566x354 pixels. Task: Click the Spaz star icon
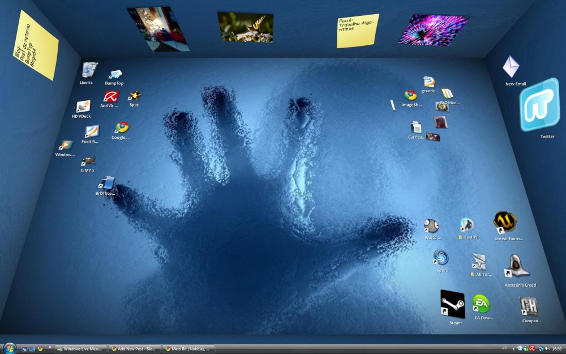tap(134, 96)
